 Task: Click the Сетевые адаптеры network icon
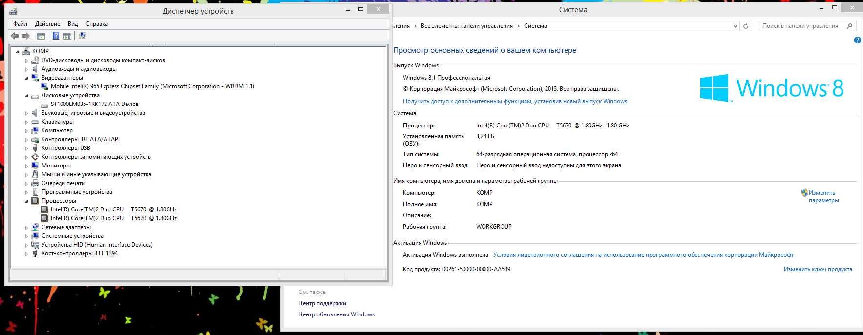35,227
